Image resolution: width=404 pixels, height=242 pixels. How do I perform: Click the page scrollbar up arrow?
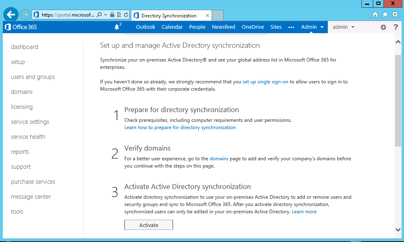pyautogui.click(x=398, y=42)
